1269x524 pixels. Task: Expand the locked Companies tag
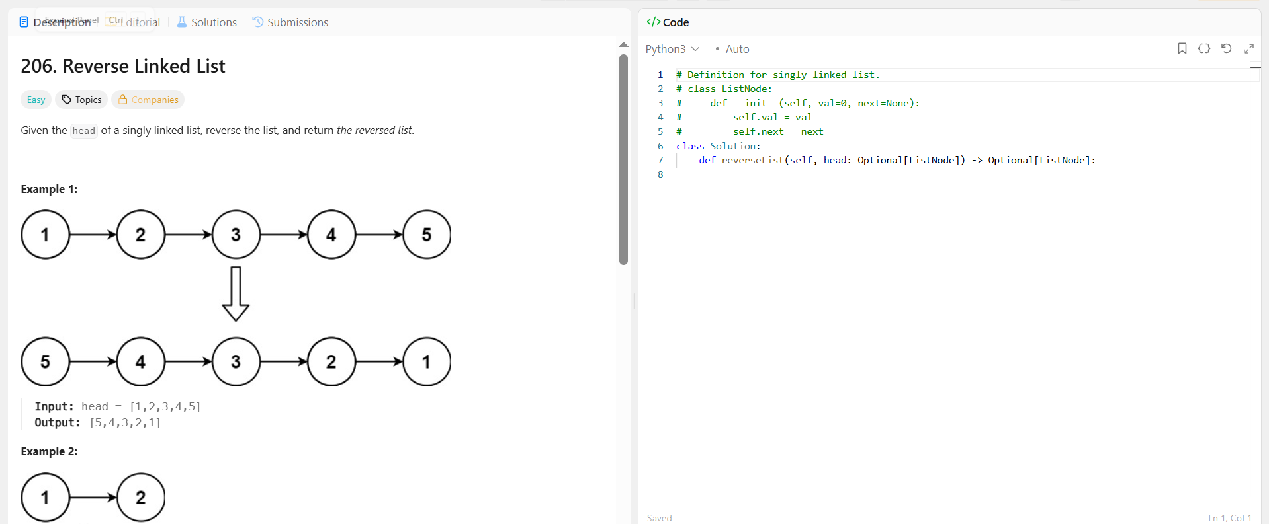(x=148, y=100)
